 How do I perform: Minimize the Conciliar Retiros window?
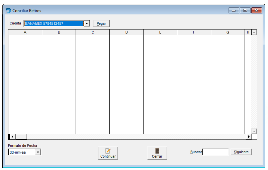tap(234, 10)
